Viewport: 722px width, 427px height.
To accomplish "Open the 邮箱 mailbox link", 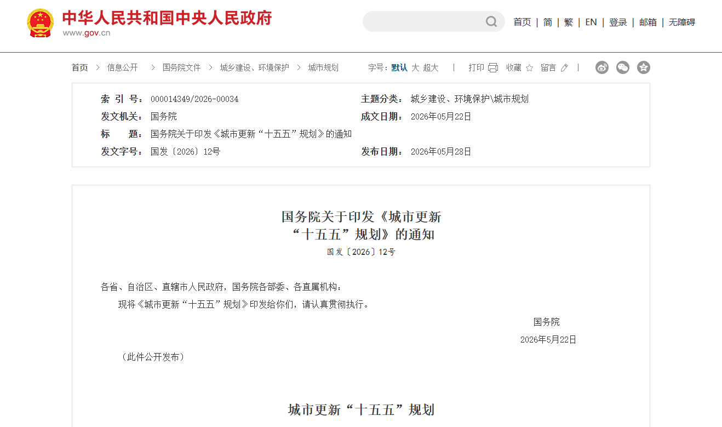I will pyautogui.click(x=648, y=22).
